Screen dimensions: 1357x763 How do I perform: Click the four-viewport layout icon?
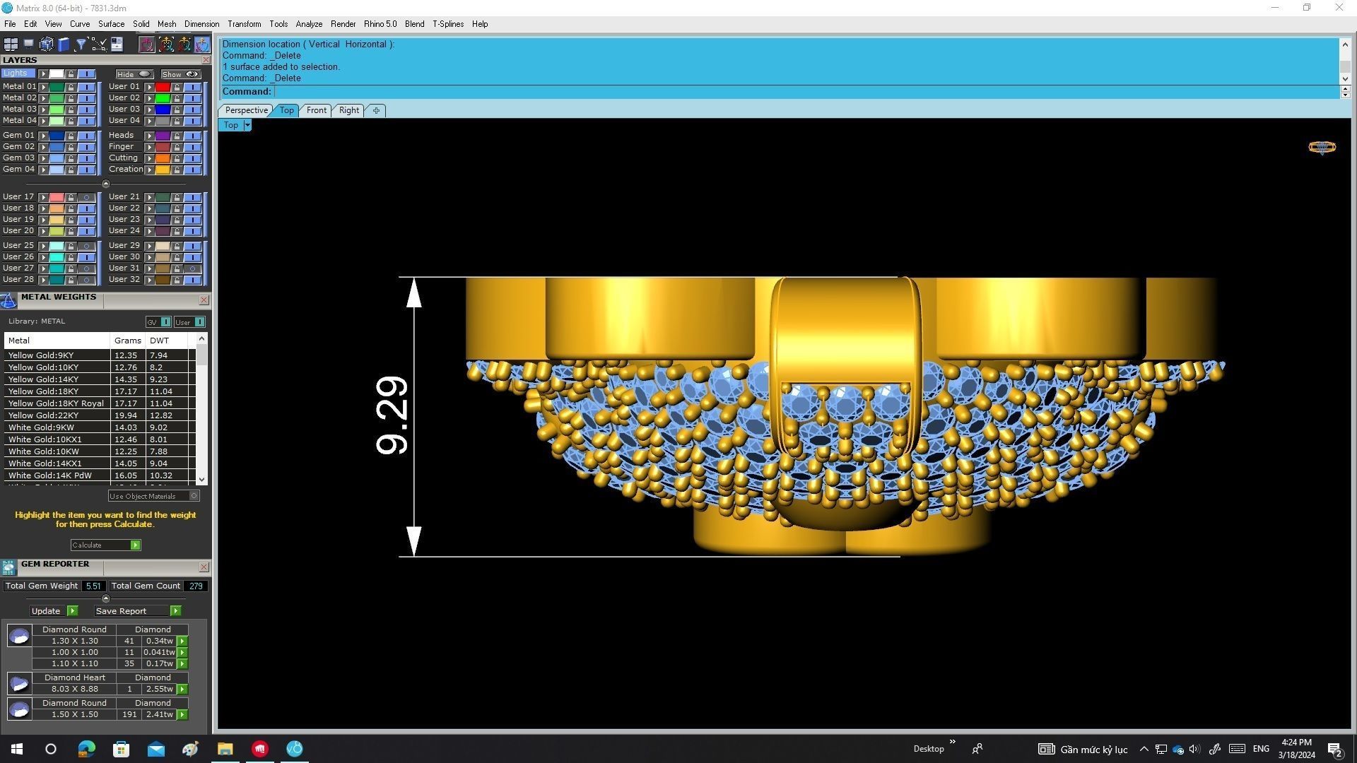coord(11,45)
